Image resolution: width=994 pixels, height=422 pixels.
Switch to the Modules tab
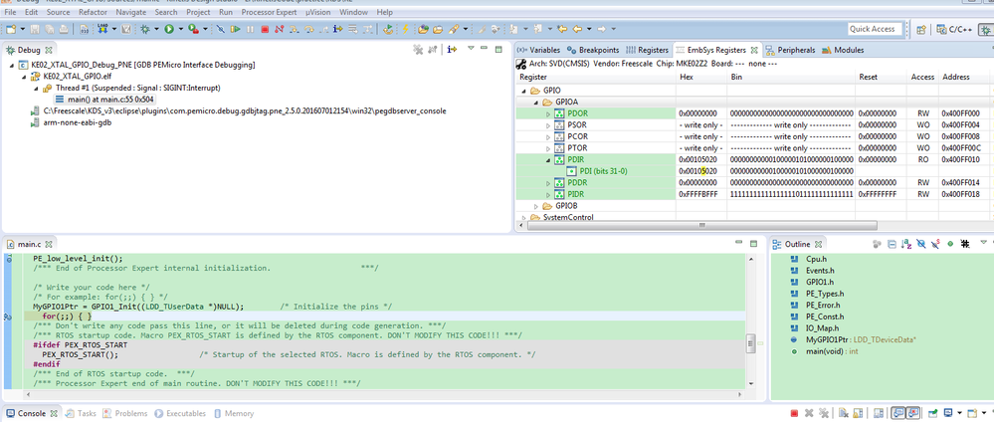tap(843, 50)
